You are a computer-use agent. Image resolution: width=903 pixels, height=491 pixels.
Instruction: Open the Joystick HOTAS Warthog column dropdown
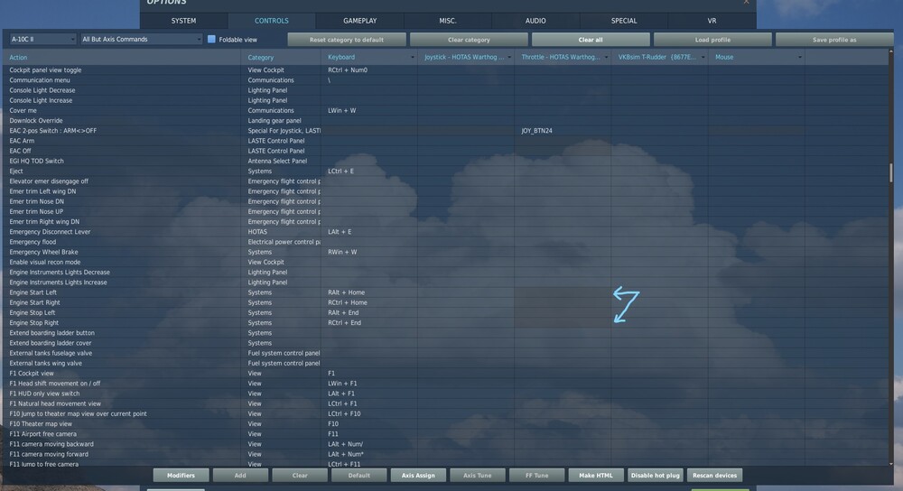pyautogui.click(x=509, y=58)
